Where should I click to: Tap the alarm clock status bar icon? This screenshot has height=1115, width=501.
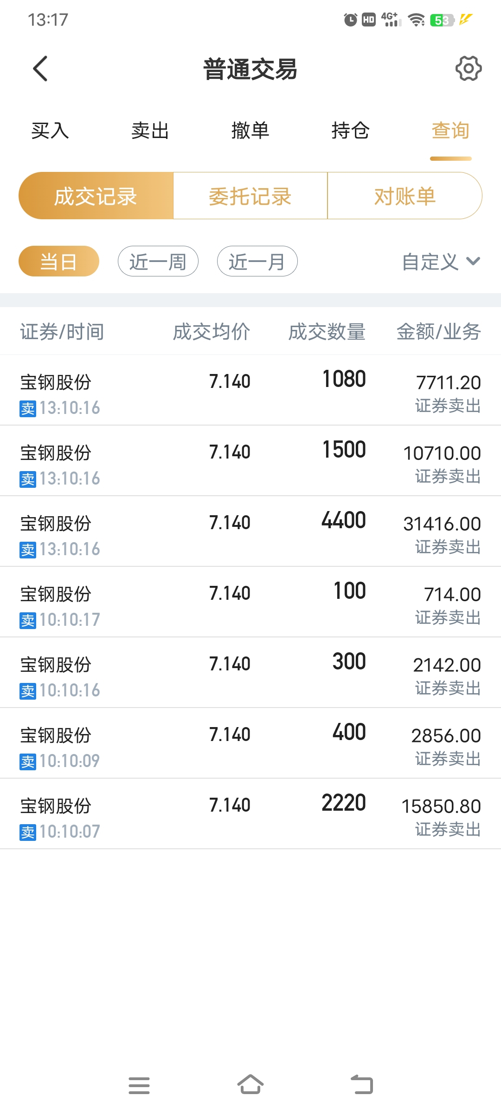point(350,20)
